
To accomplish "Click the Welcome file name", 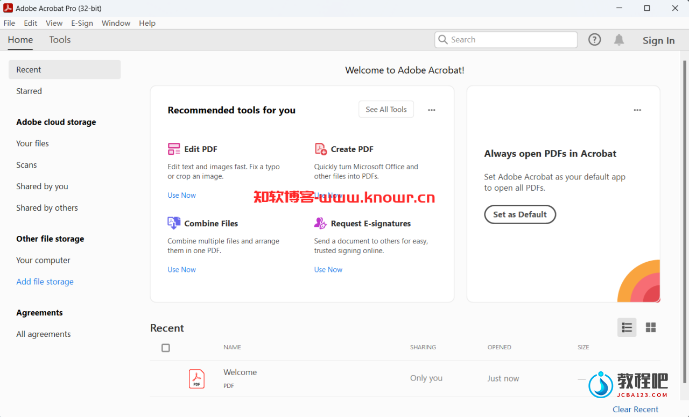I will point(240,372).
